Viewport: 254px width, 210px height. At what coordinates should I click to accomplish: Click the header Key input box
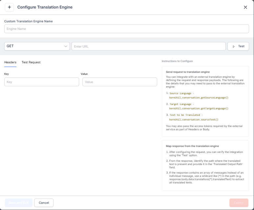tap(42, 82)
